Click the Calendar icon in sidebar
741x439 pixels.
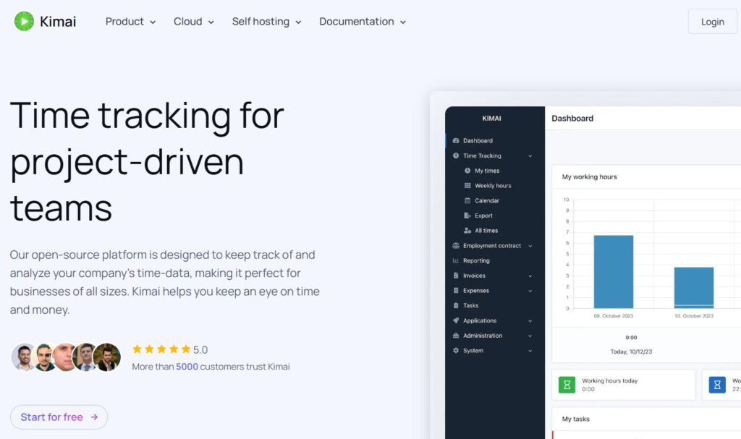[467, 200]
